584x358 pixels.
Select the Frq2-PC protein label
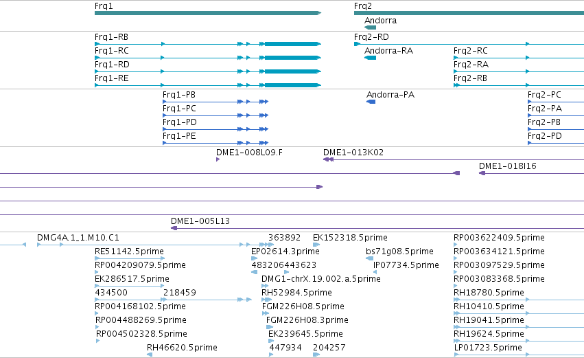(x=544, y=95)
